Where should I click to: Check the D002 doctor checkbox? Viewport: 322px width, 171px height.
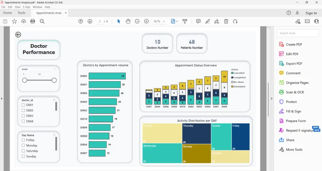[23, 110]
